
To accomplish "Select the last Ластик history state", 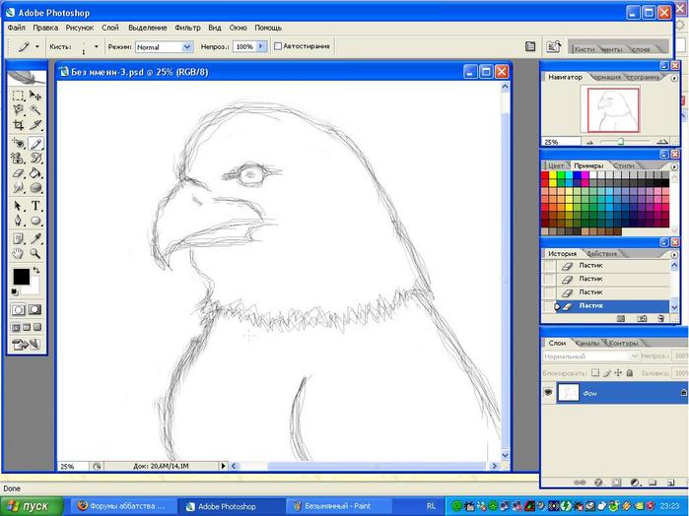I will 590,306.
